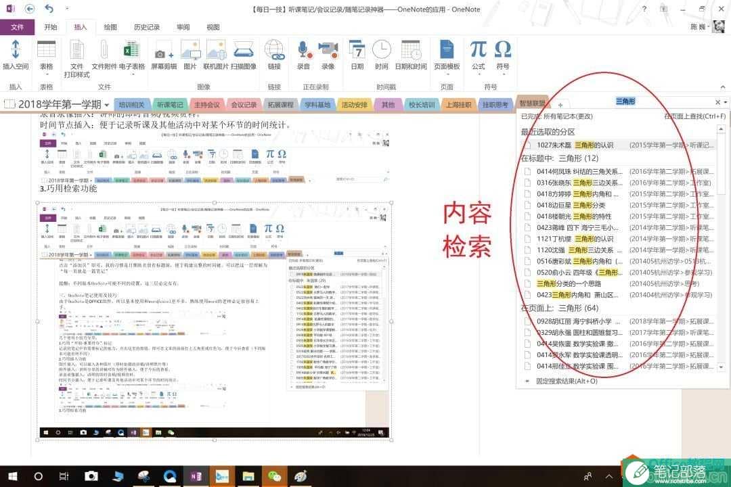Viewport: 731px width, 487px height.
Task: Open the 活动安排 section tab
Action: [354, 105]
